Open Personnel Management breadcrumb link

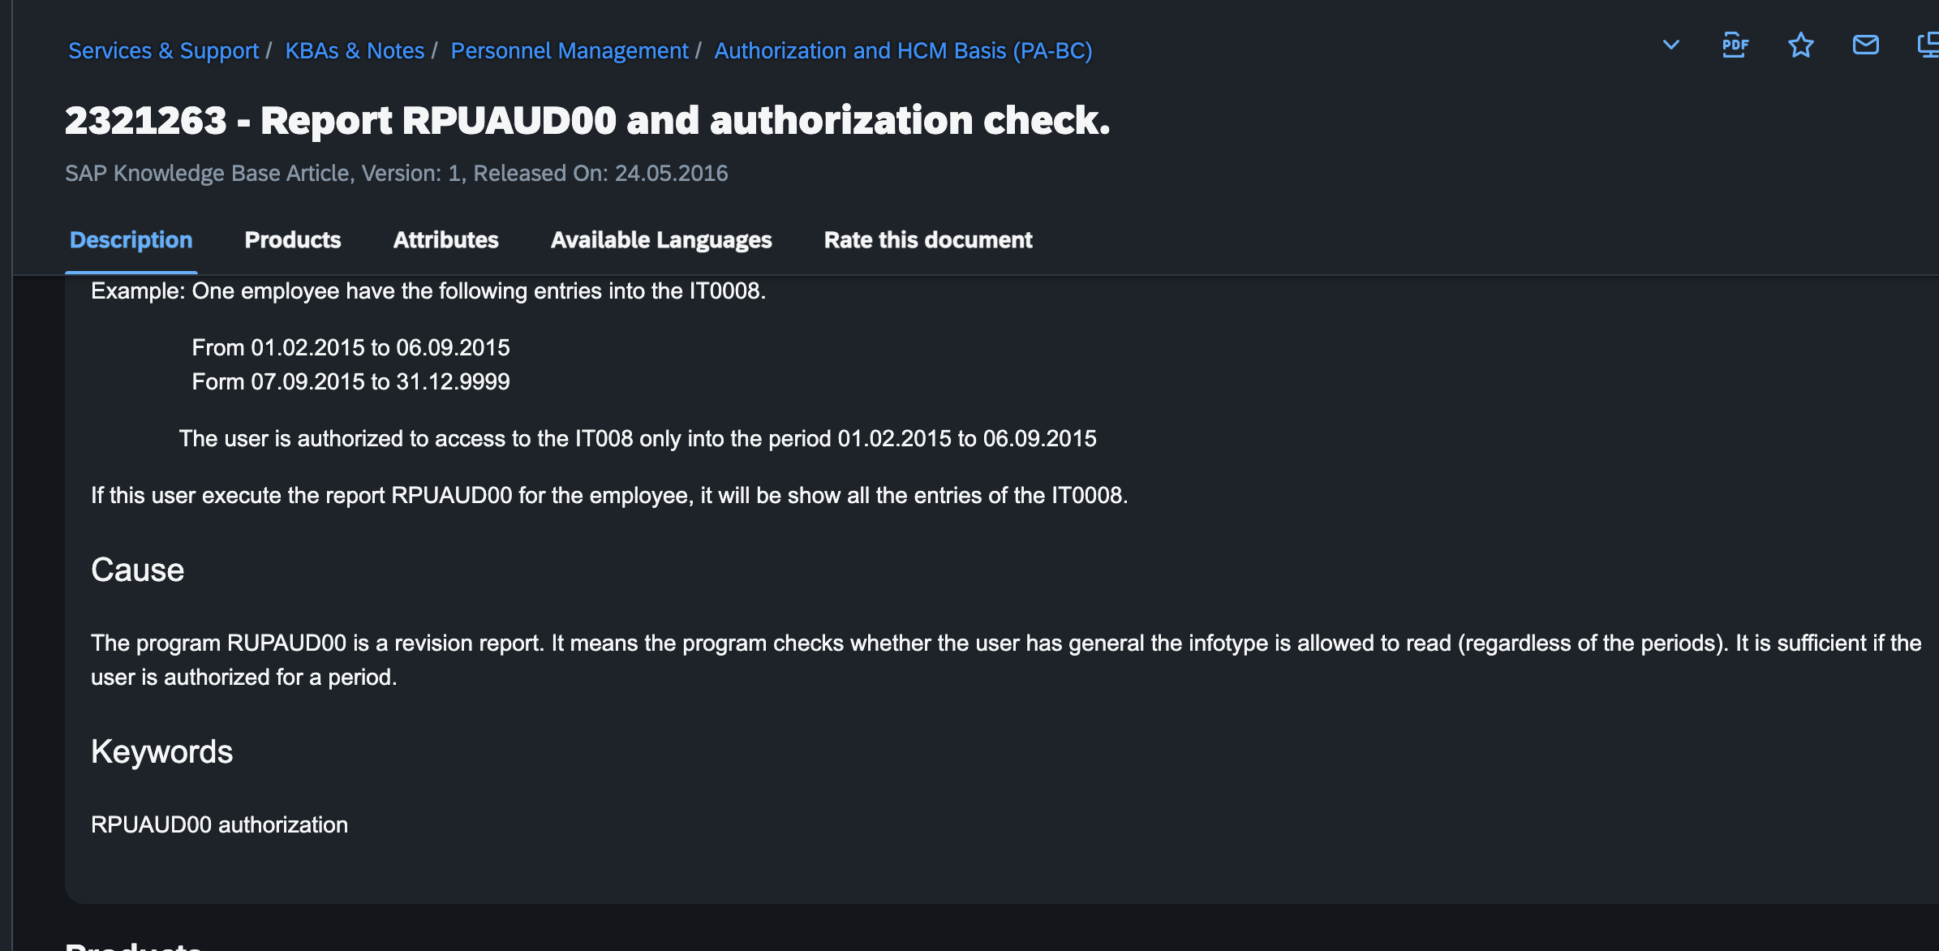[x=570, y=50]
